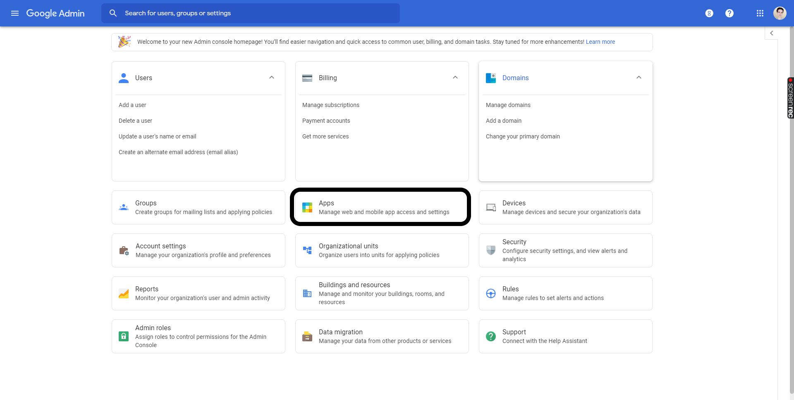
Task: Select Add a domain
Action: 504,121
